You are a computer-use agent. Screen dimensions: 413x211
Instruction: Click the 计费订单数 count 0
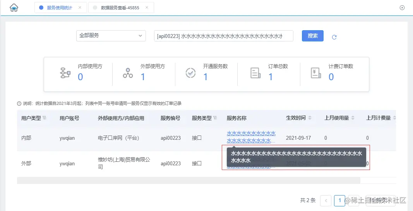point(331,77)
